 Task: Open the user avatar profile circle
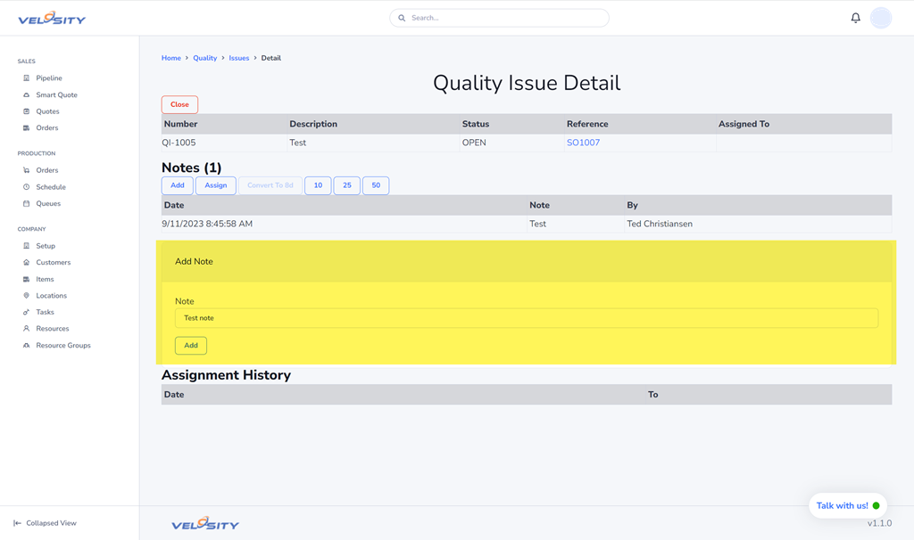coord(880,18)
